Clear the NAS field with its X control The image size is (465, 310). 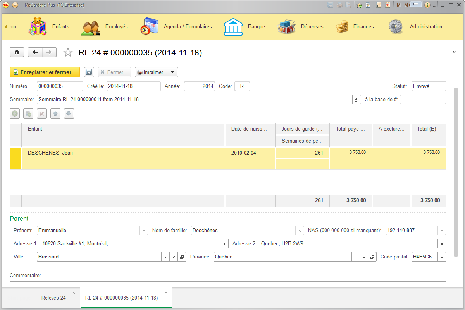pos(441,230)
